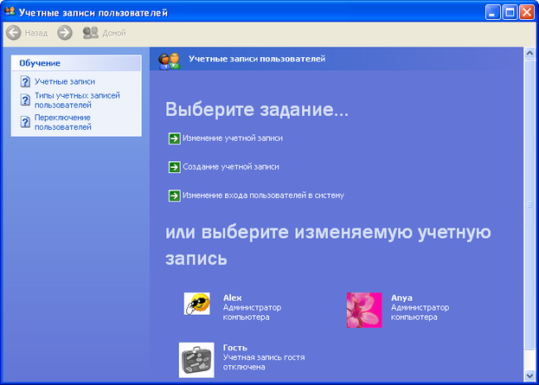
Task: Click 'Учетная запись гостя отключена' text
Action: [264, 363]
